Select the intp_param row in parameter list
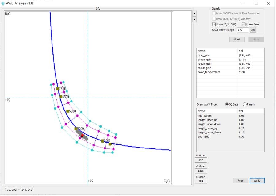Viewport: 276px width, 196px height. 230,116
